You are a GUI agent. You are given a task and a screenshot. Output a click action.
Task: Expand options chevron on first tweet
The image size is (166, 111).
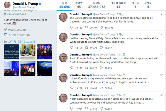(162, 14)
